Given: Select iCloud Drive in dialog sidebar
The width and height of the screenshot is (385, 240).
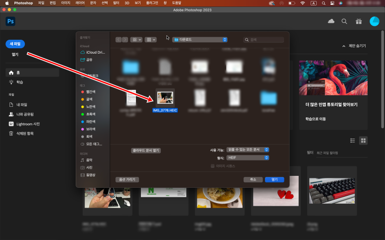Looking at the screenshot, I should coord(93,52).
